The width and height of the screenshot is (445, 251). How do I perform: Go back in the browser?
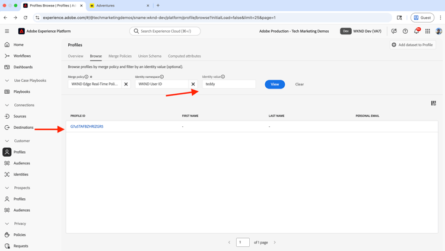[5, 18]
